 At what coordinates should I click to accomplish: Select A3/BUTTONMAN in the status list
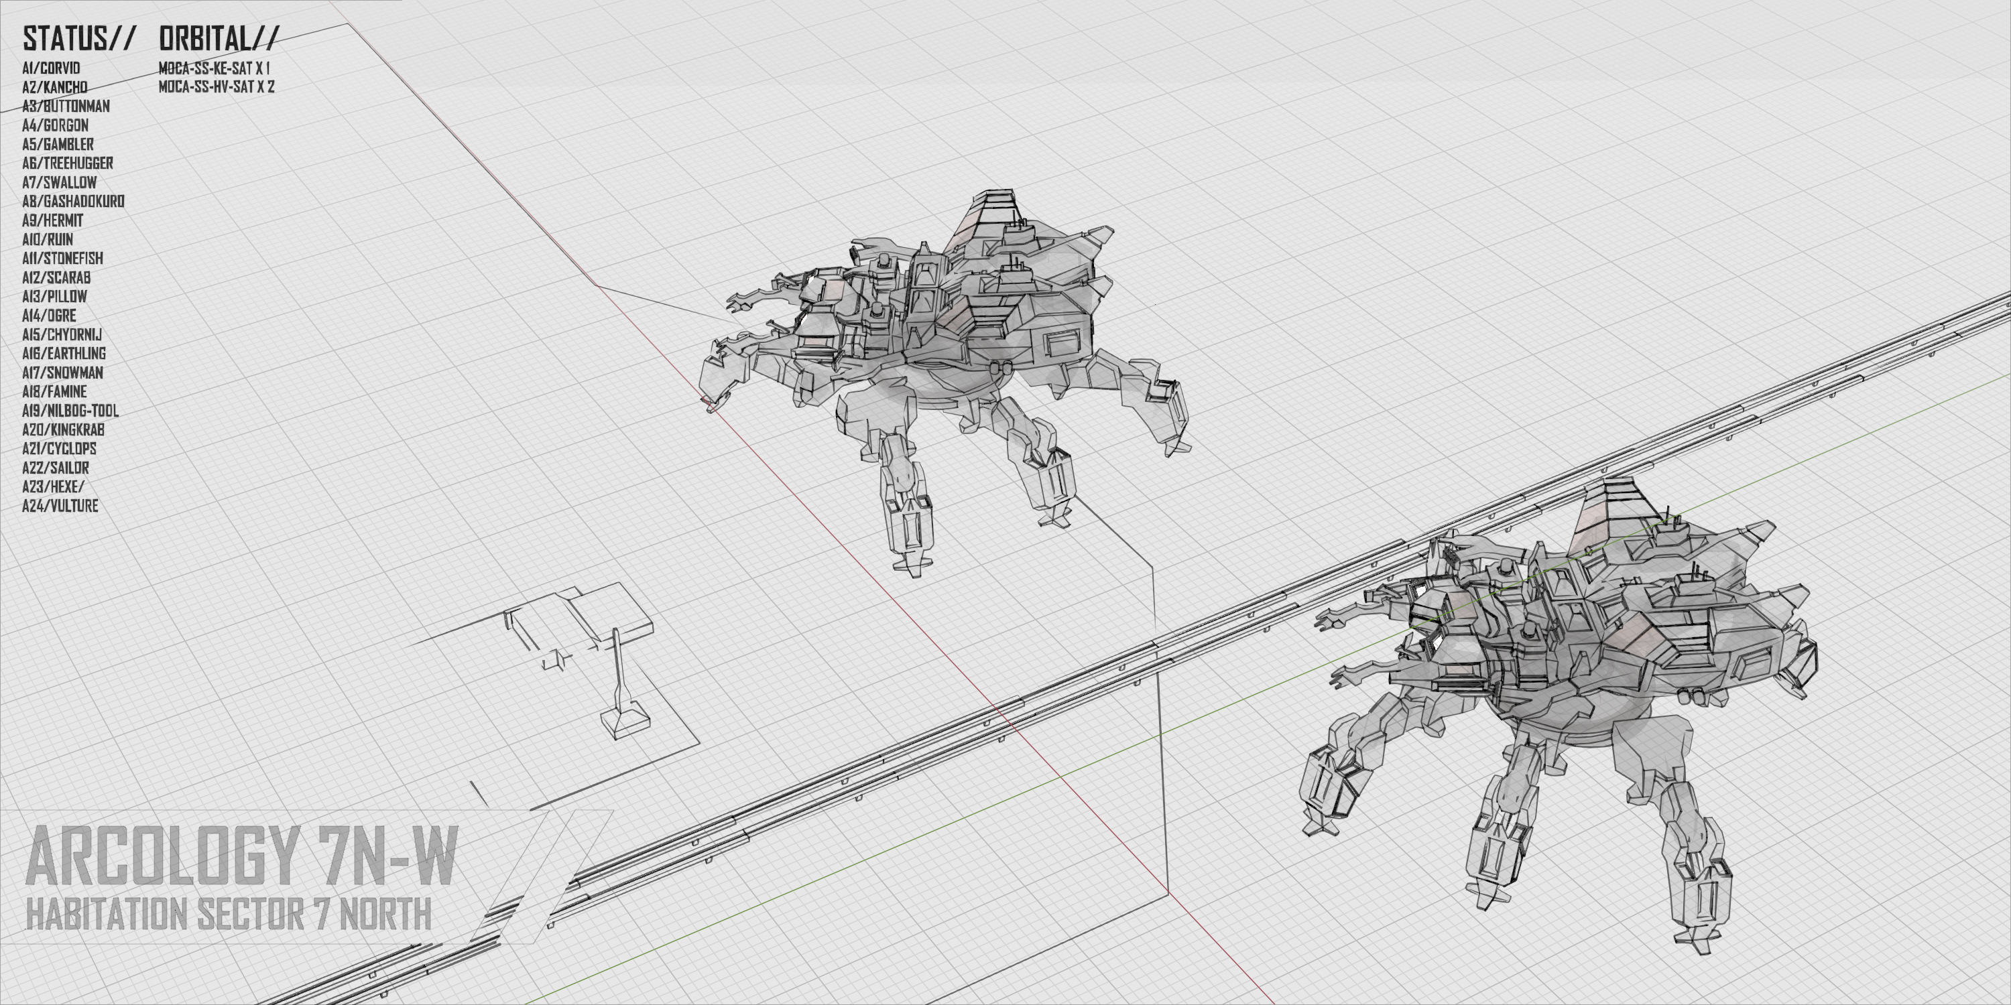click(x=66, y=106)
